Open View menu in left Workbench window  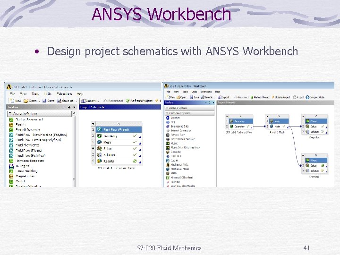pyautogui.click(x=23, y=94)
